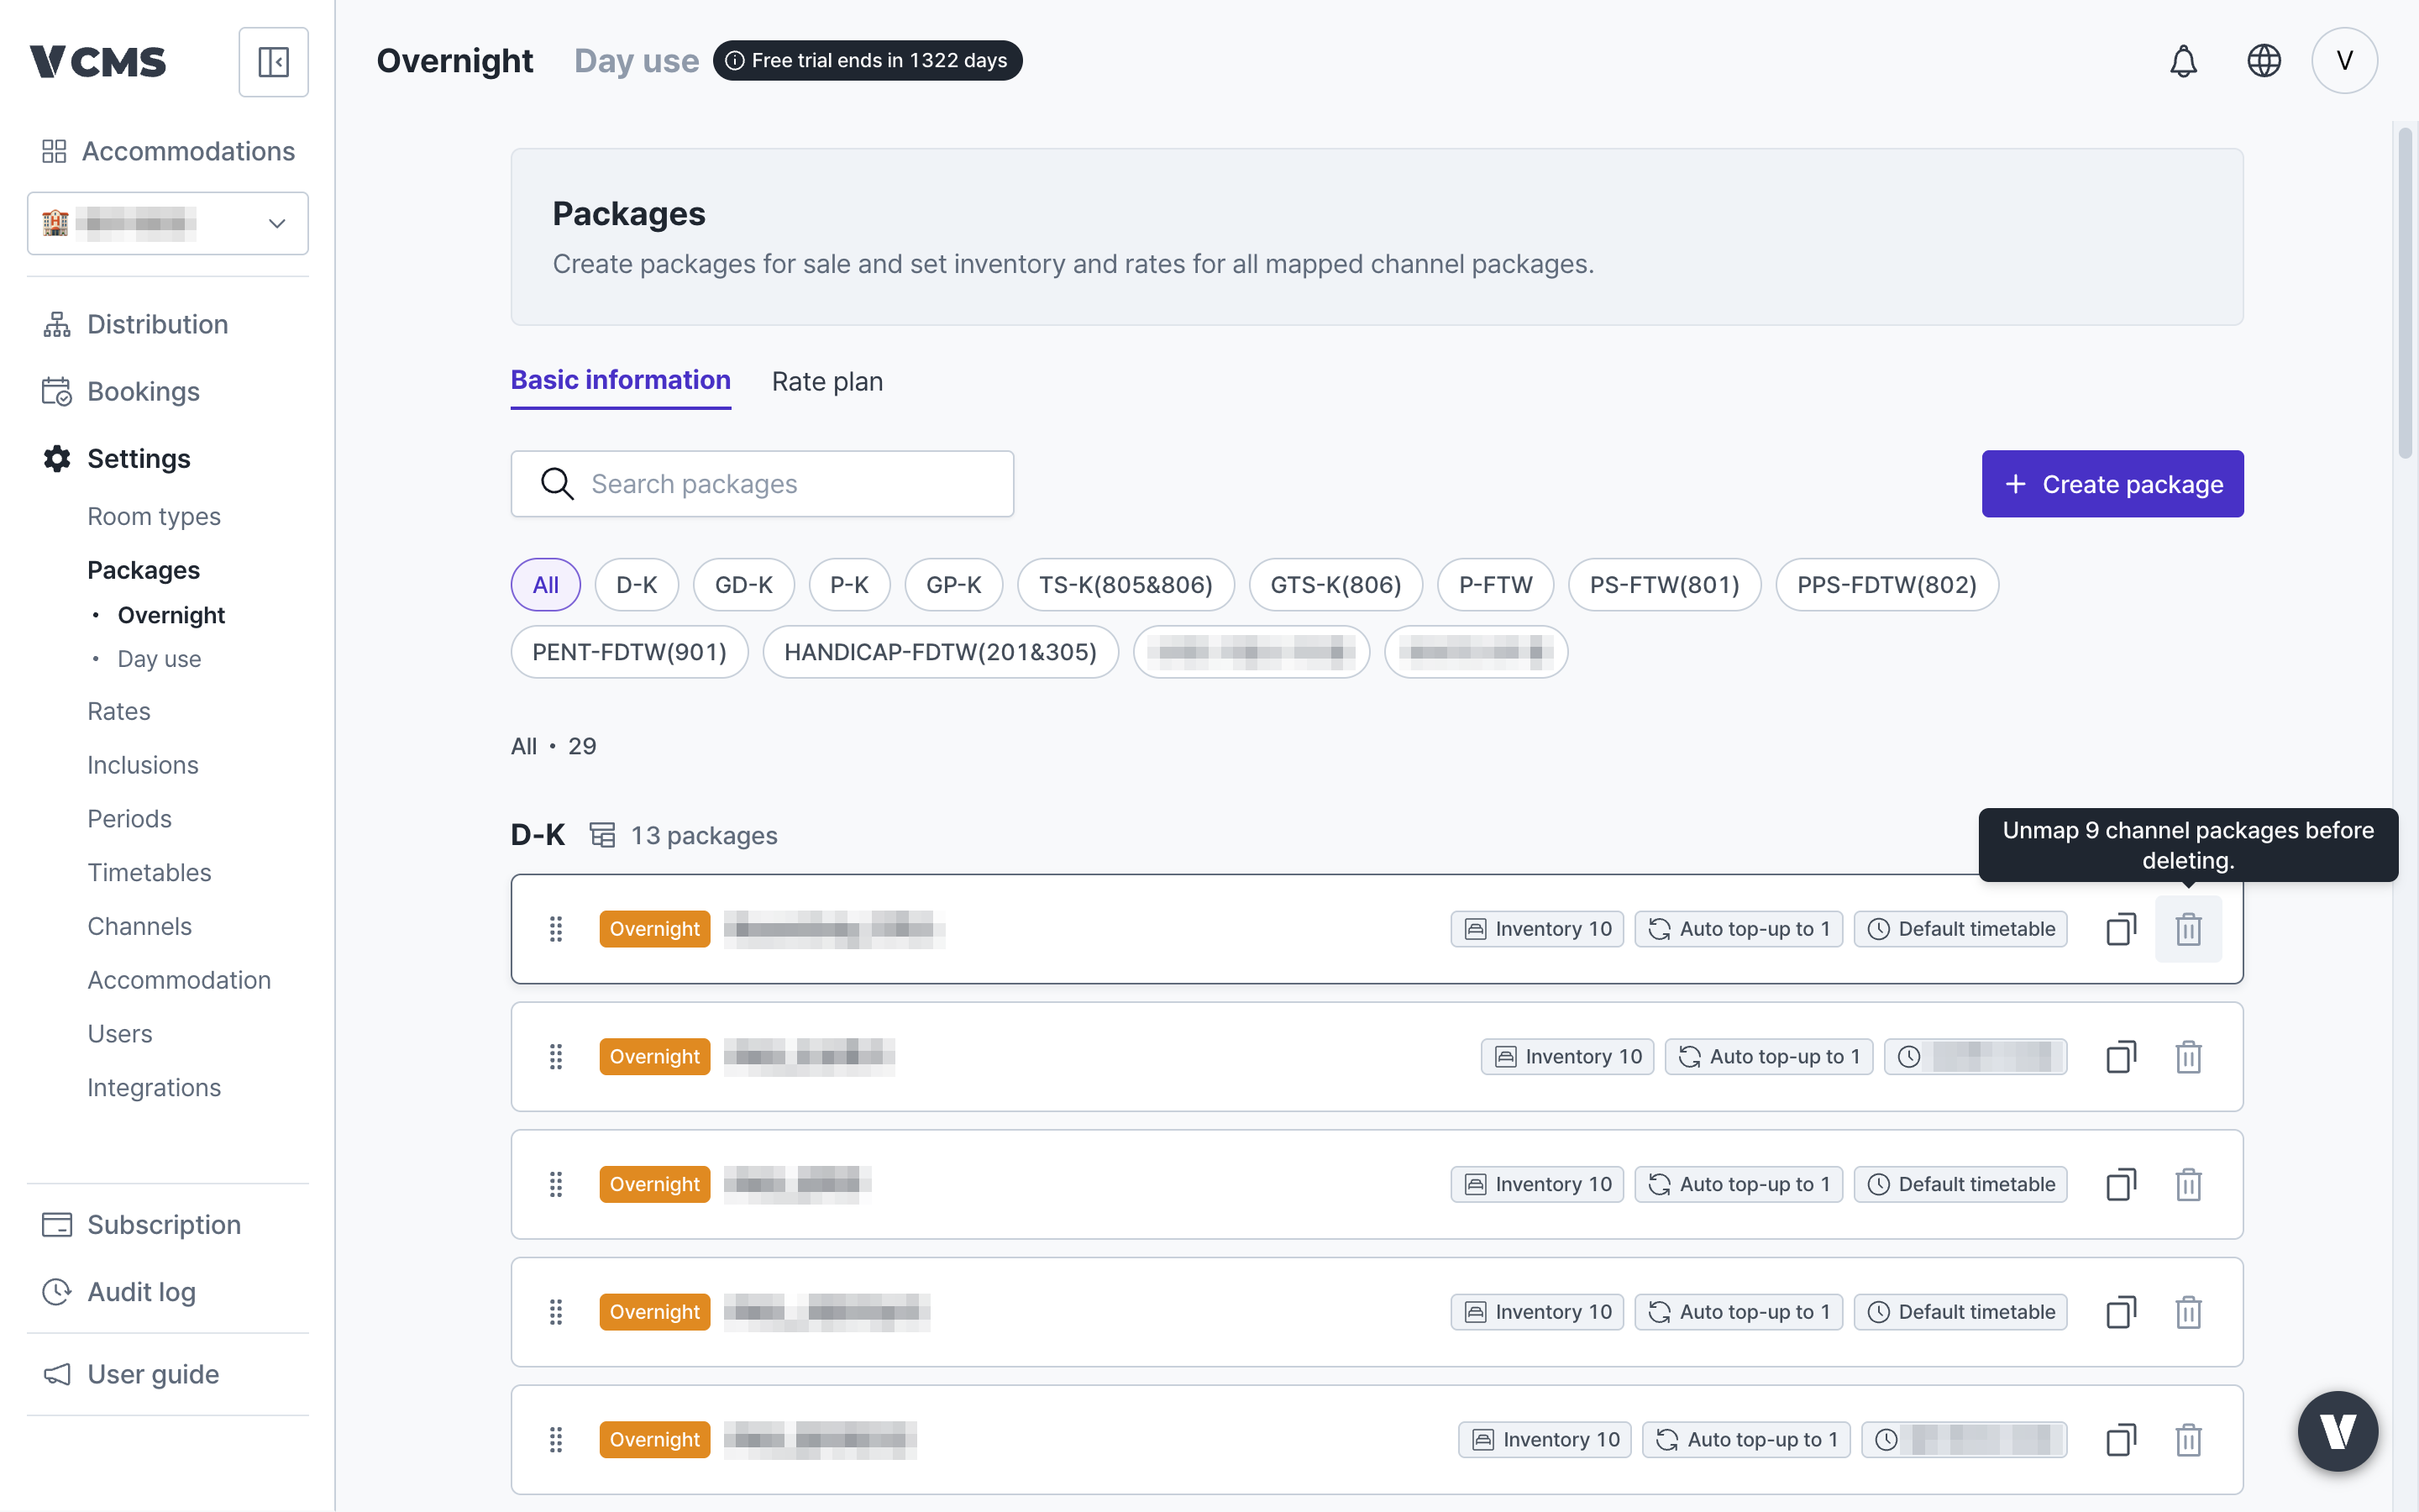
Task: Grab the drag handle of third package
Action: coord(556,1184)
